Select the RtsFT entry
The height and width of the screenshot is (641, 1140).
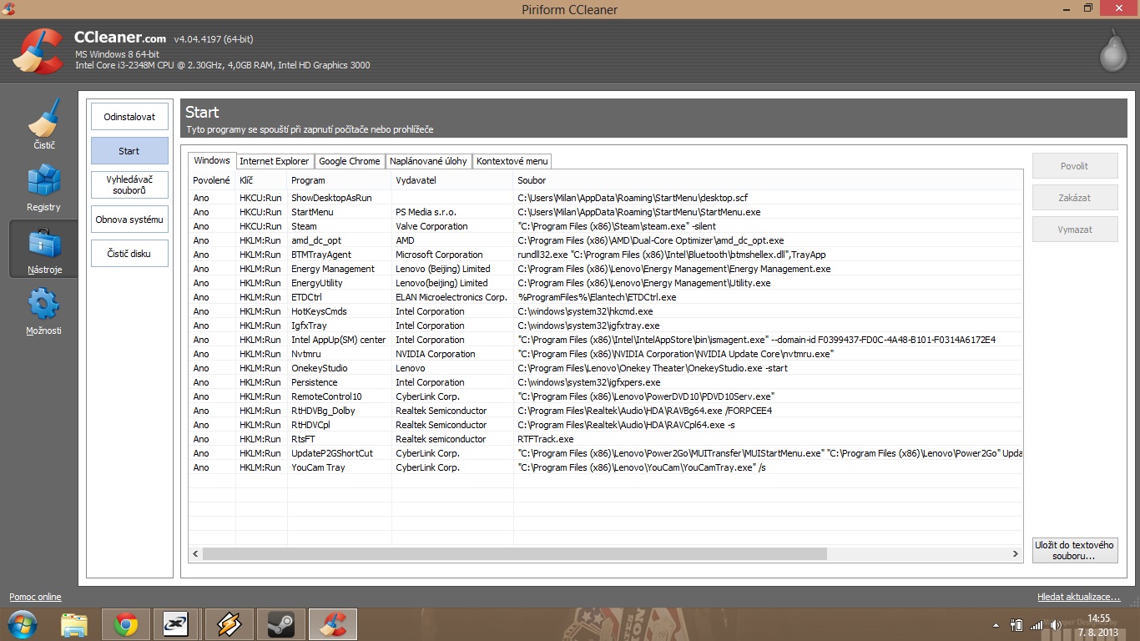[x=605, y=439]
